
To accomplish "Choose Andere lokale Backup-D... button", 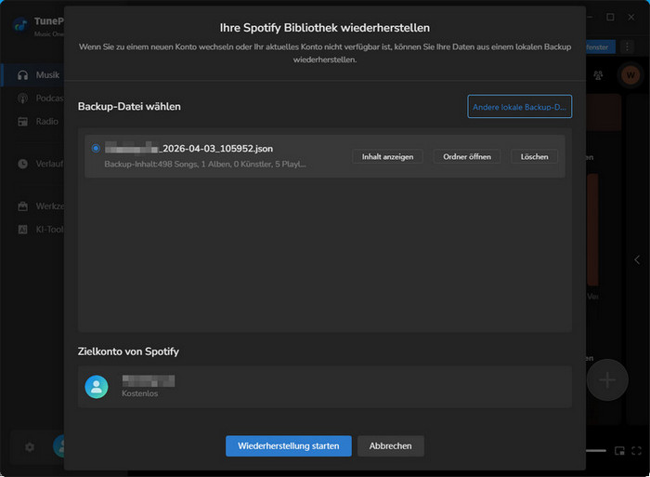I will point(519,107).
